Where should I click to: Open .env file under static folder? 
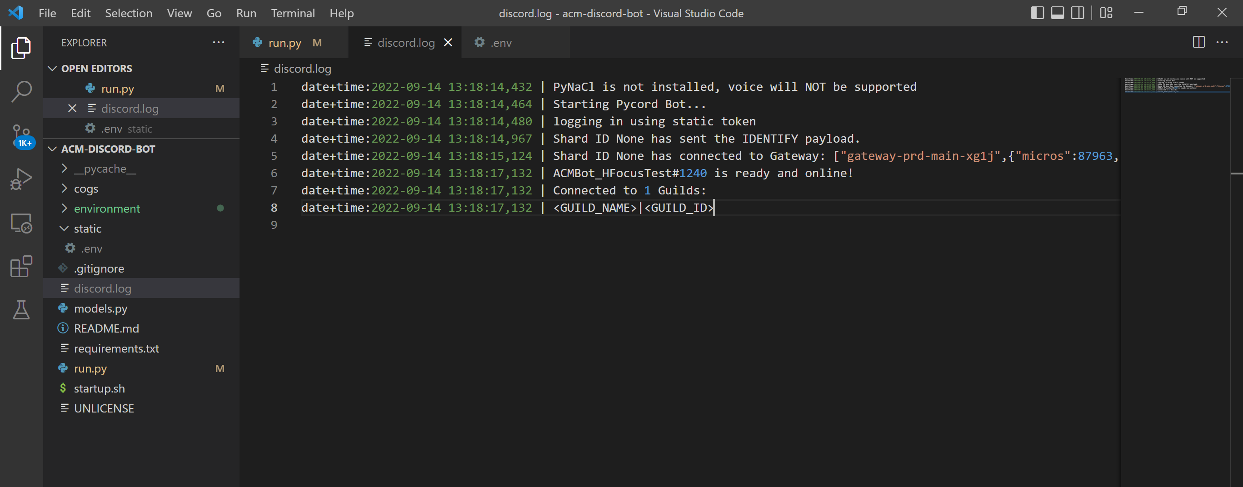[141, 248]
